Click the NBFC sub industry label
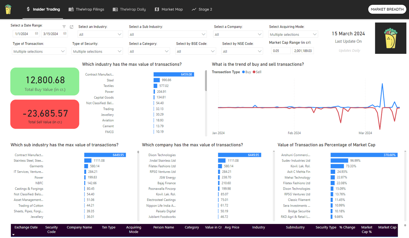Screen dimensions: 409x238 click(x=39, y=183)
